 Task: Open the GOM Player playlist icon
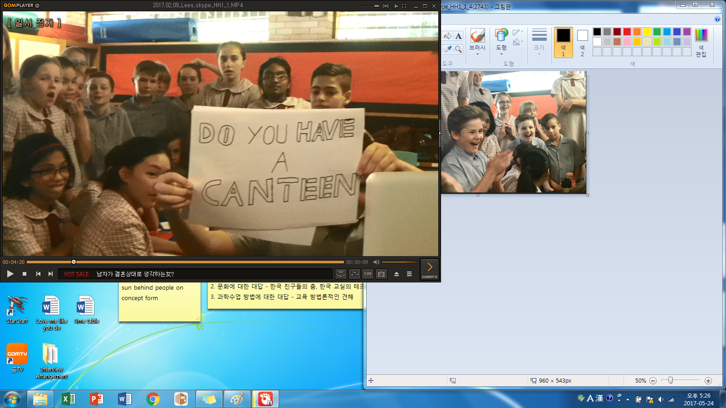(409, 274)
